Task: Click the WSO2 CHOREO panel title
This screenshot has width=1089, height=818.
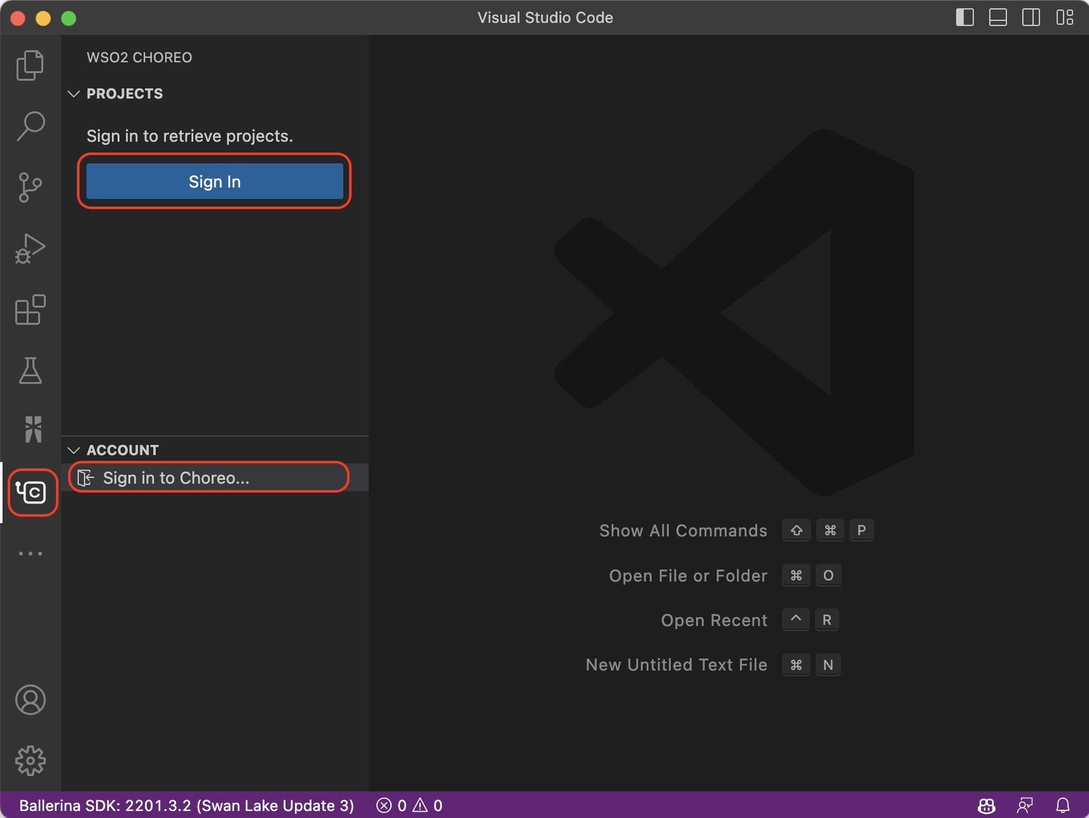Action: coord(139,57)
